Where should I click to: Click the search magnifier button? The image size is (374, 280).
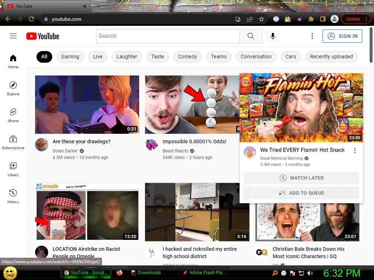(251, 36)
